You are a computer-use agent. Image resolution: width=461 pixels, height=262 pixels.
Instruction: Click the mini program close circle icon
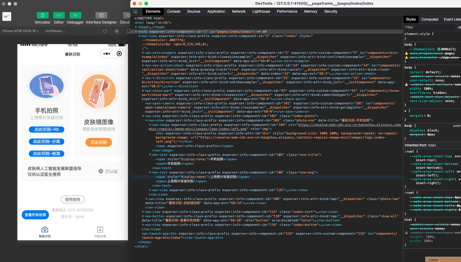pyautogui.click(x=119, y=54)
